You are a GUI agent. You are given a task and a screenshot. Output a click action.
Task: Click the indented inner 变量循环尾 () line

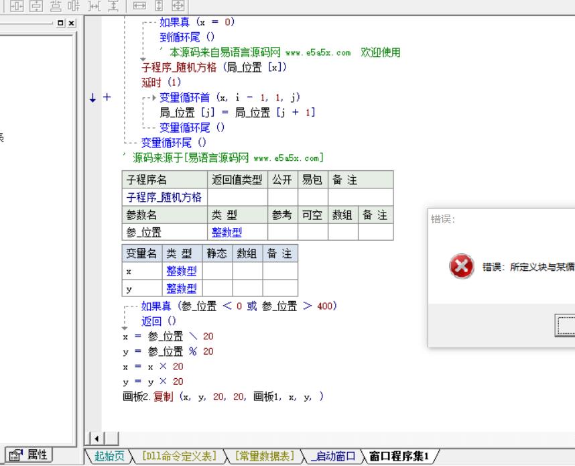(x=192, y=127)
